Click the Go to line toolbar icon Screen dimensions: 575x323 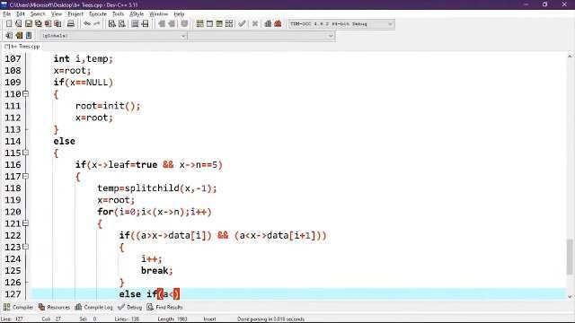[x=146, y=24]
